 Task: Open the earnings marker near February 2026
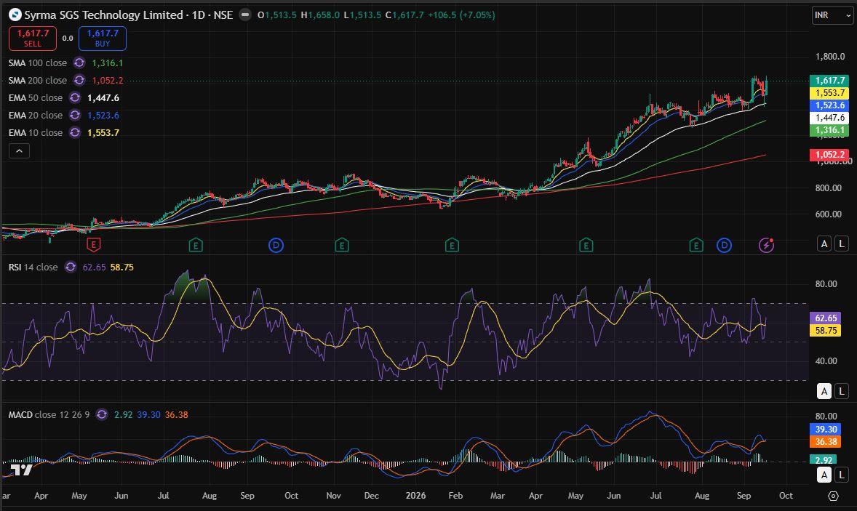pos(452,245)
